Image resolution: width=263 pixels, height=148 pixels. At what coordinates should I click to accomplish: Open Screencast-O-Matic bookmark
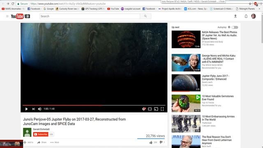click(x=221, y=9)
